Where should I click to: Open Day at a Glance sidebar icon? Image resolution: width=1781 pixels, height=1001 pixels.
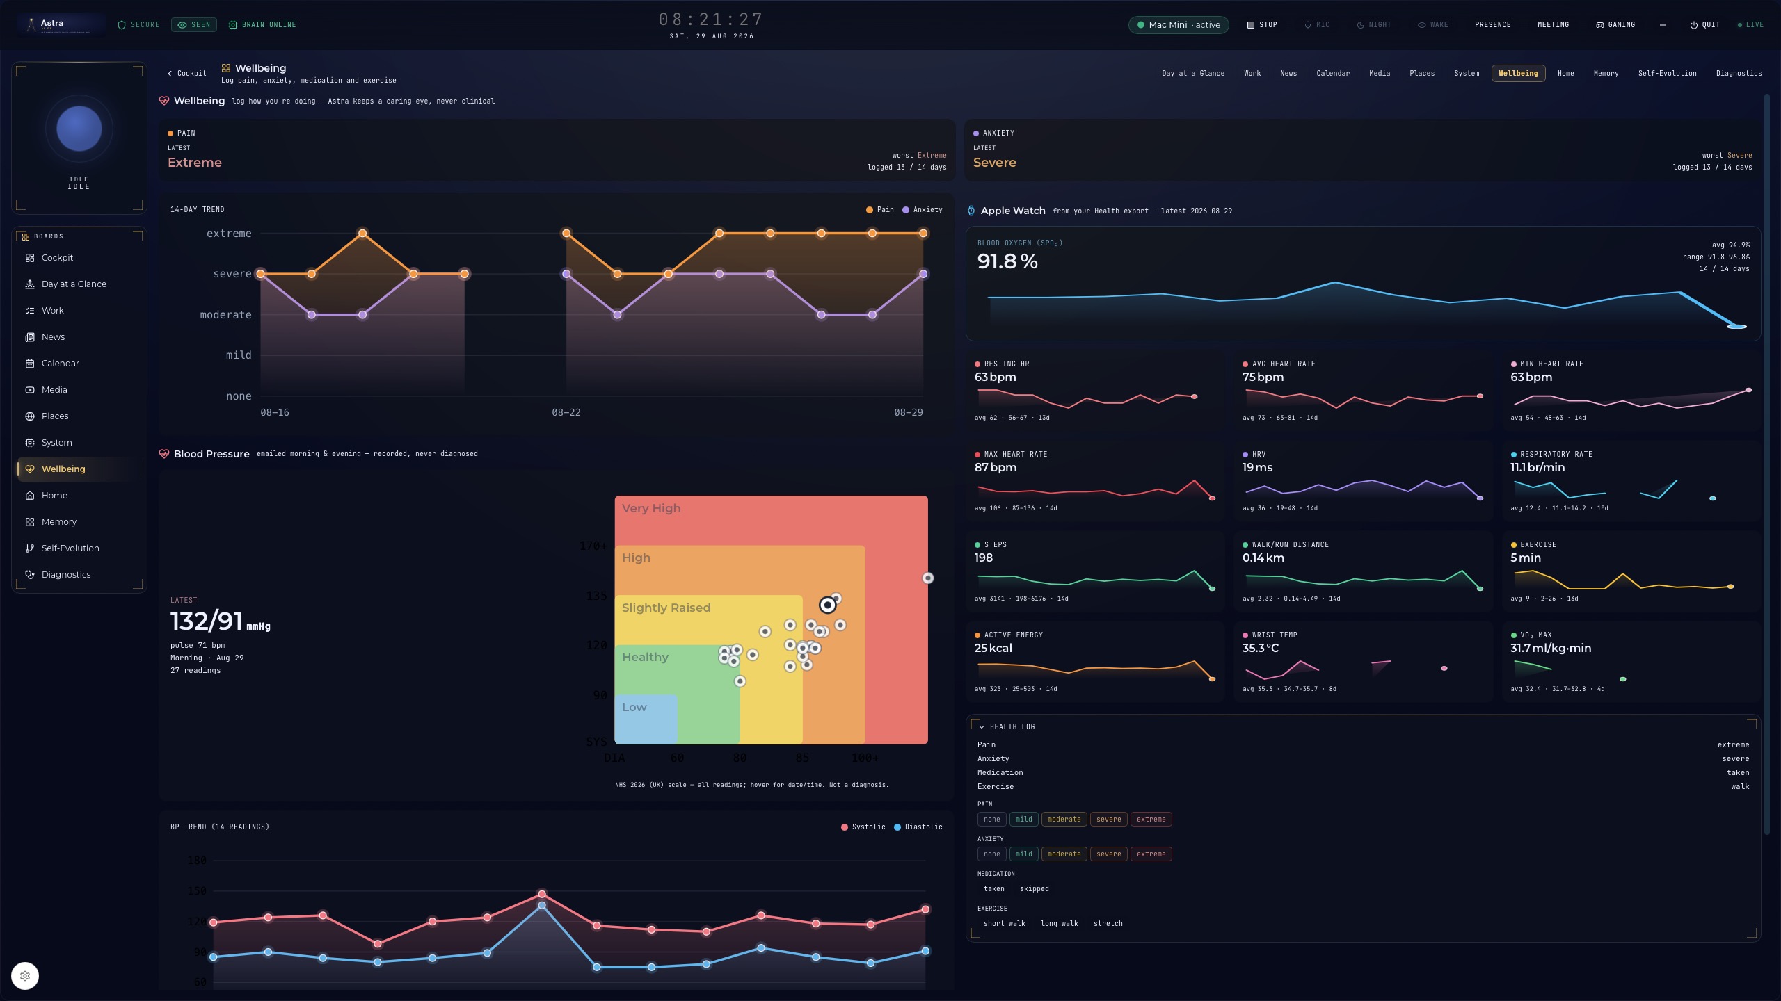[30, 284]
